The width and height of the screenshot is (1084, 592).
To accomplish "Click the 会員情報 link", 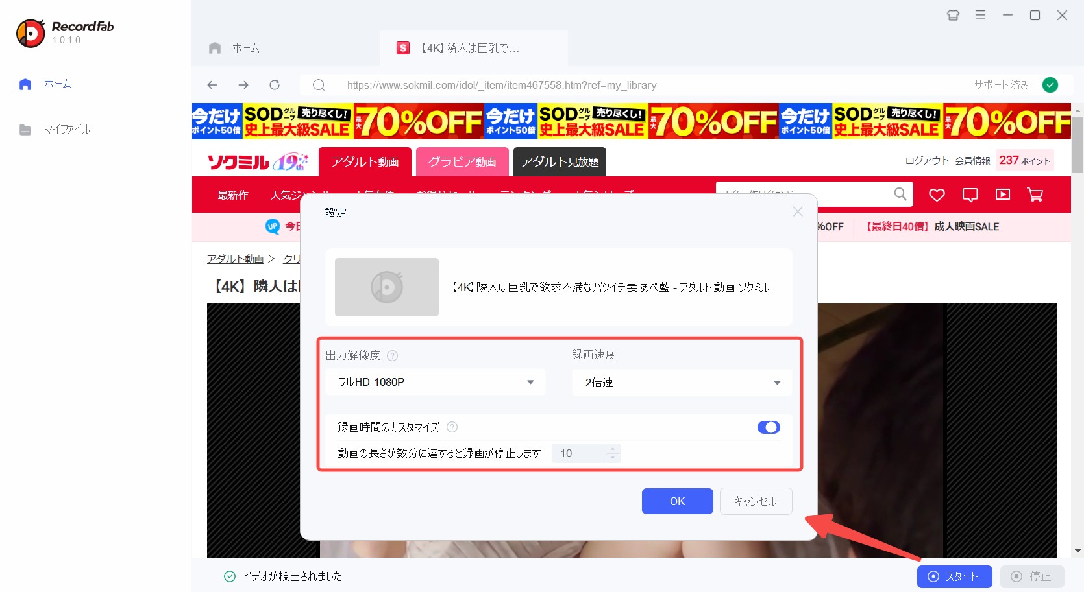I will click(972, 161).
